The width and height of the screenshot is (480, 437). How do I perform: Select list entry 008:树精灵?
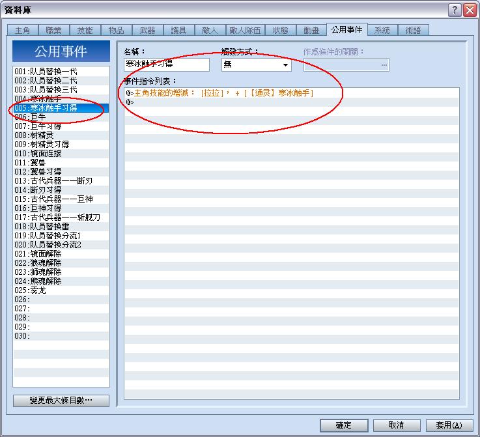pos(61,135)
